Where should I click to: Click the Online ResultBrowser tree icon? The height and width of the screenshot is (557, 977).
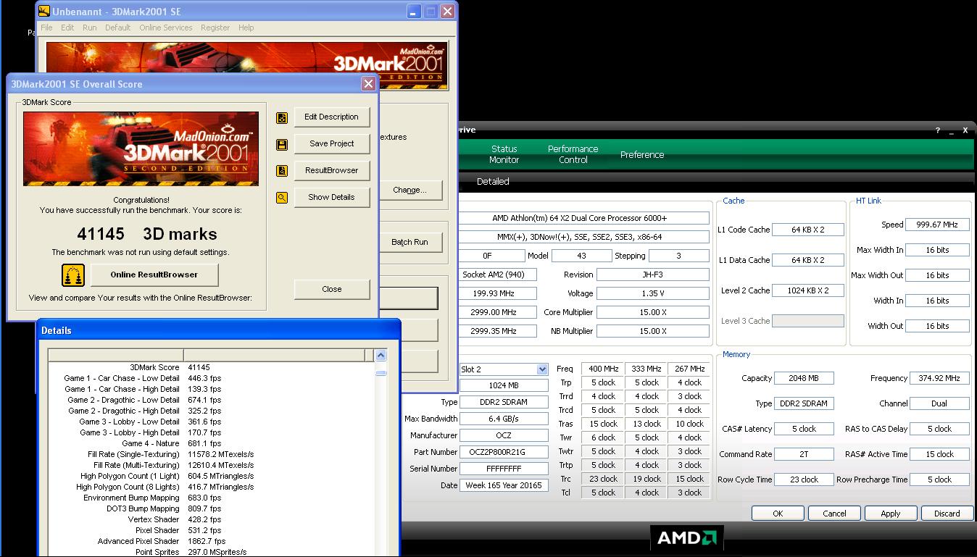[x=72, y=275]
